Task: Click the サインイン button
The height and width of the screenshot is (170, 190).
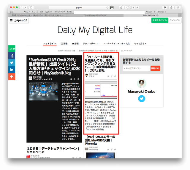Action: [175, 20]
